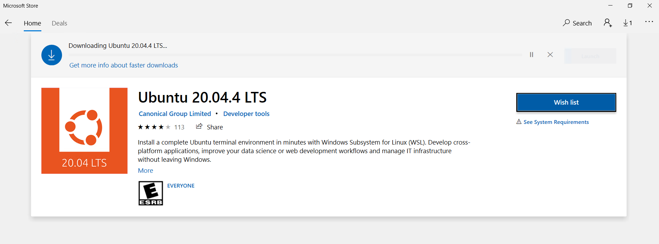Pause the Ubuntu download

(x=531, y=55)
